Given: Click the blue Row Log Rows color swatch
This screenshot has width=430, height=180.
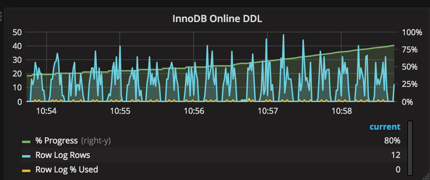Looking at the screenshot, I should pos(26,156).
